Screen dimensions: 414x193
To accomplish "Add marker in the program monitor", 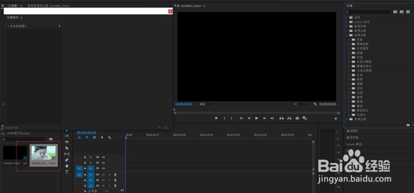I will coord(216,118).
